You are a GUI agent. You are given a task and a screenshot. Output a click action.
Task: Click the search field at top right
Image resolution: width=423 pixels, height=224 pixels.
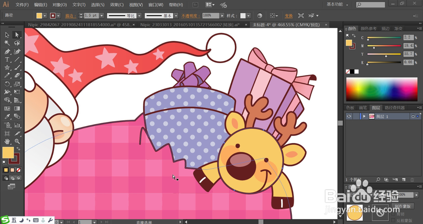pyautogui.click(x=371, y=5)
